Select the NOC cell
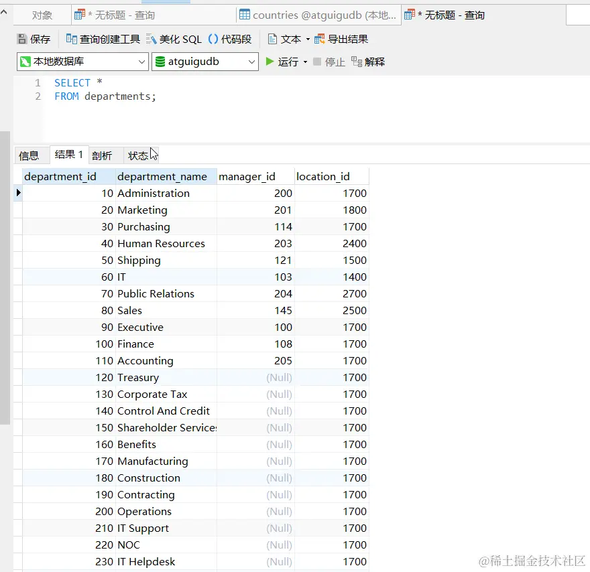590x572 pixels. coord(166,545)
